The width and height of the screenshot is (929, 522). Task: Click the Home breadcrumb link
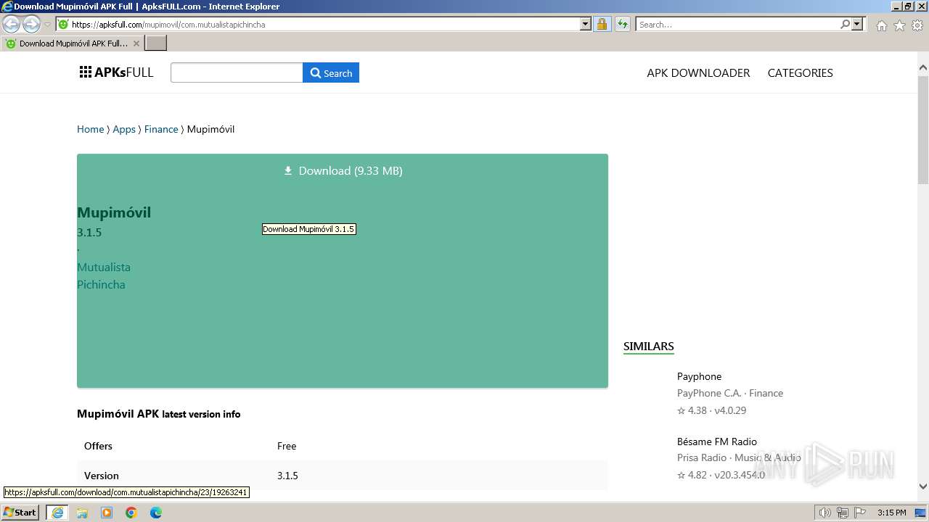[90, 129]
